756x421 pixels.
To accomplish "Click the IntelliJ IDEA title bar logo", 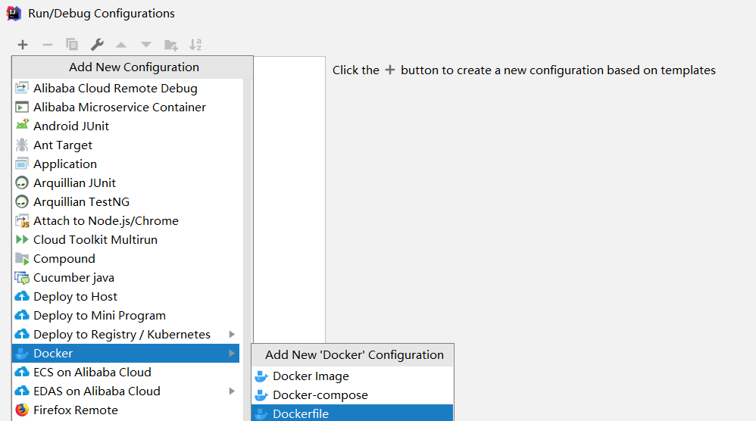I will pos(14,14).
